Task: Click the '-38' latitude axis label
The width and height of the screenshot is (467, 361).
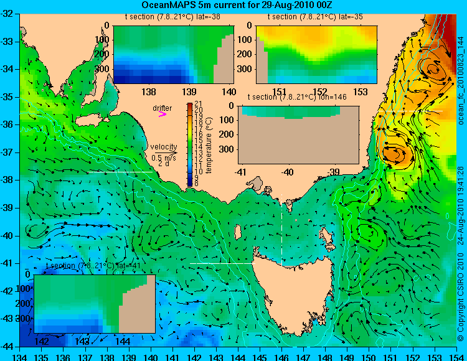Action: (7, 180)
